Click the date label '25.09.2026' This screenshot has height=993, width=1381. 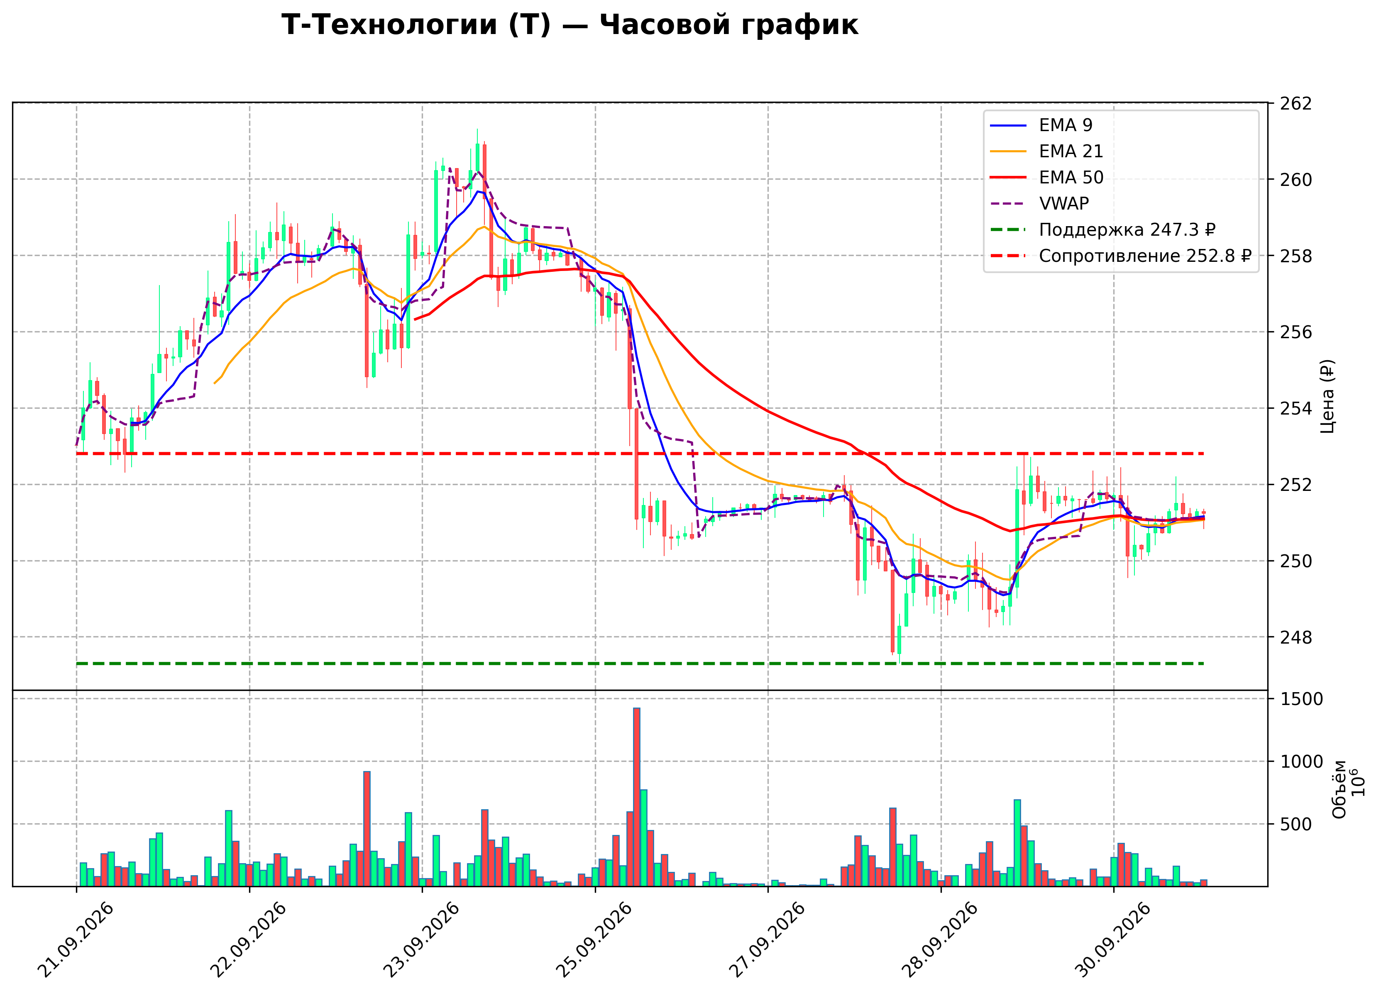[x=594, y=940]
